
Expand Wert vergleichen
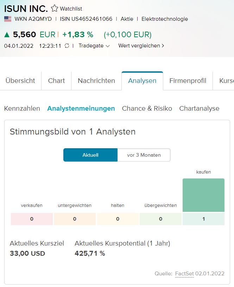tap(141, 46)
